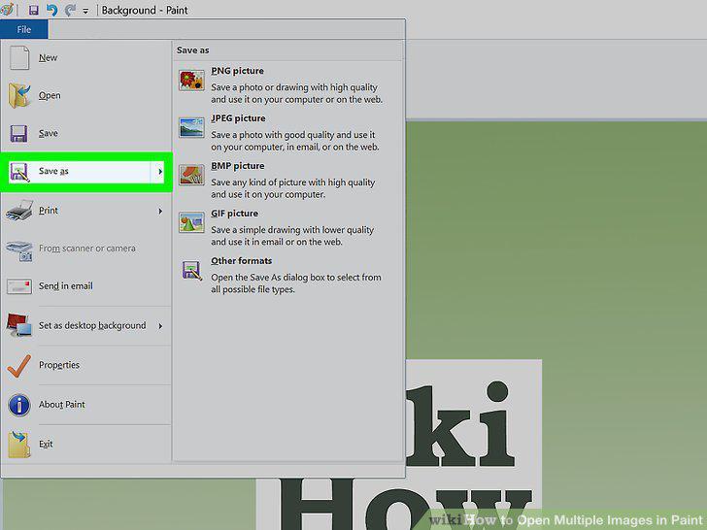Click the scanner or camera icon
The image size is (707, 530).
(19, 250)
